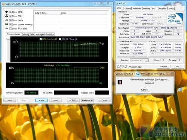
Task: Click the Save button
Action: click(55, 100)
